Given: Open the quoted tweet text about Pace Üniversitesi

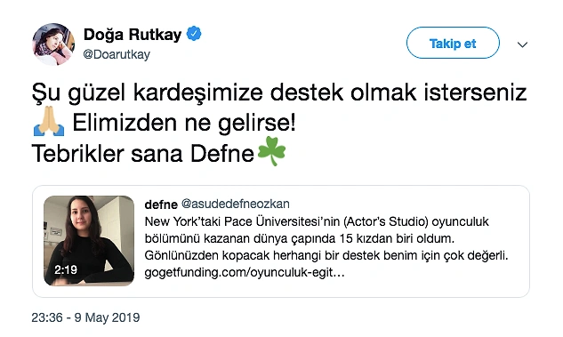Looking at the screenshot, I should point(326,247).
